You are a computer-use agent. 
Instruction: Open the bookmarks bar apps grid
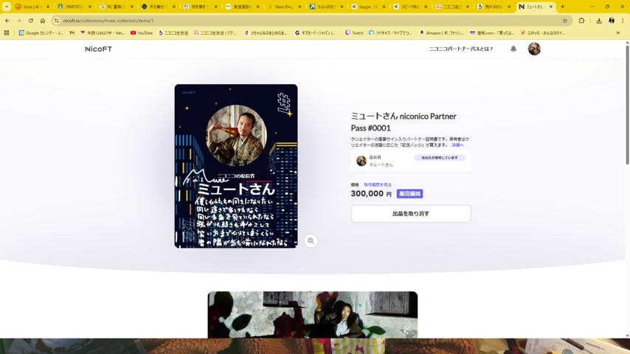coord(7,33)
